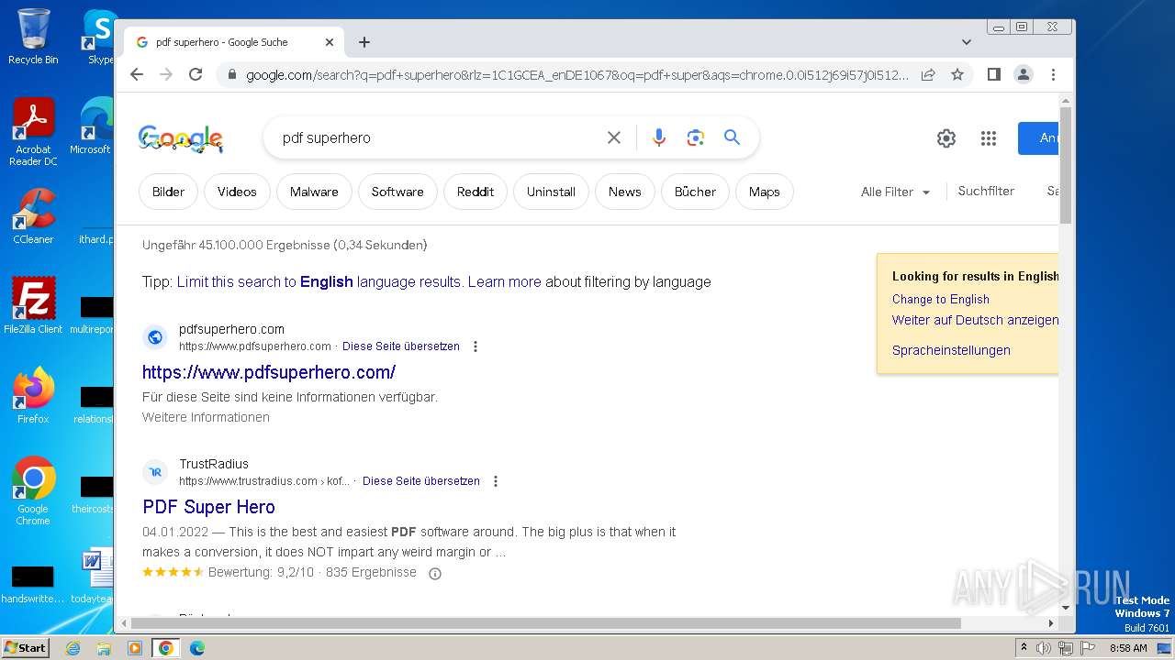Open the Google apps grid

[x=989, y=138]
